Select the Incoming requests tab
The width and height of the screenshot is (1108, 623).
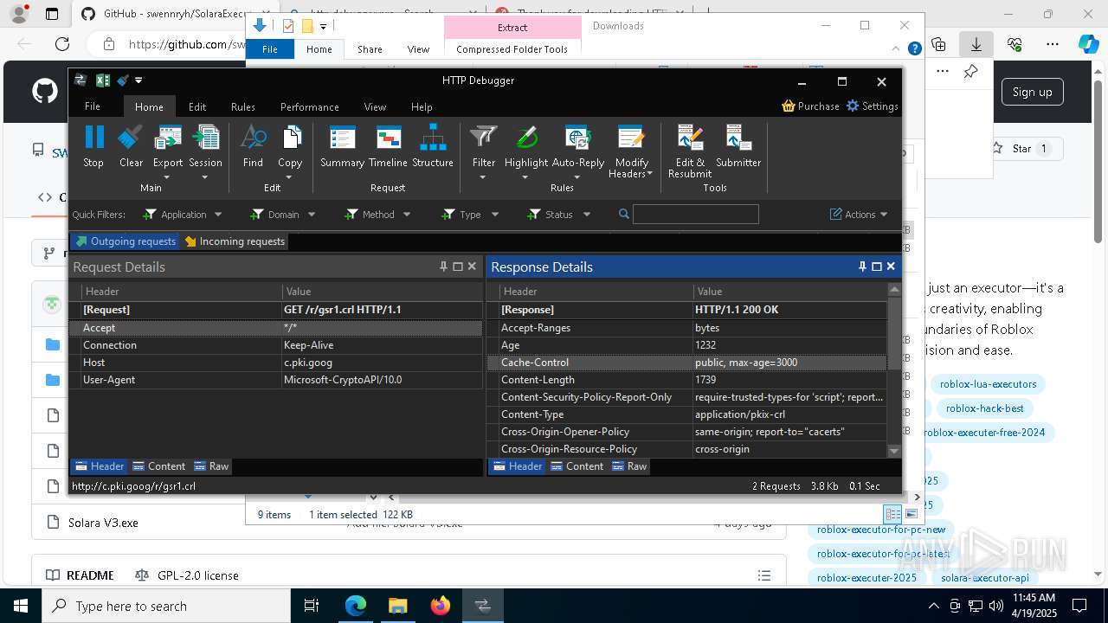click(x=235, y=241)
